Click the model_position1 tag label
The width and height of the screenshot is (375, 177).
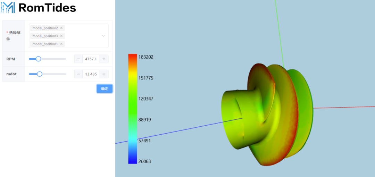(45, 44)
